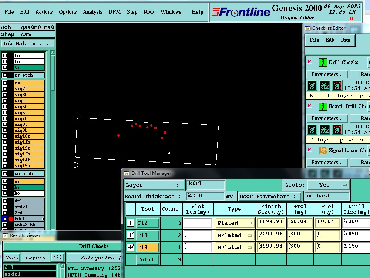
Task: Click layer list scrollbar up arrow
Action: [53, 53]
